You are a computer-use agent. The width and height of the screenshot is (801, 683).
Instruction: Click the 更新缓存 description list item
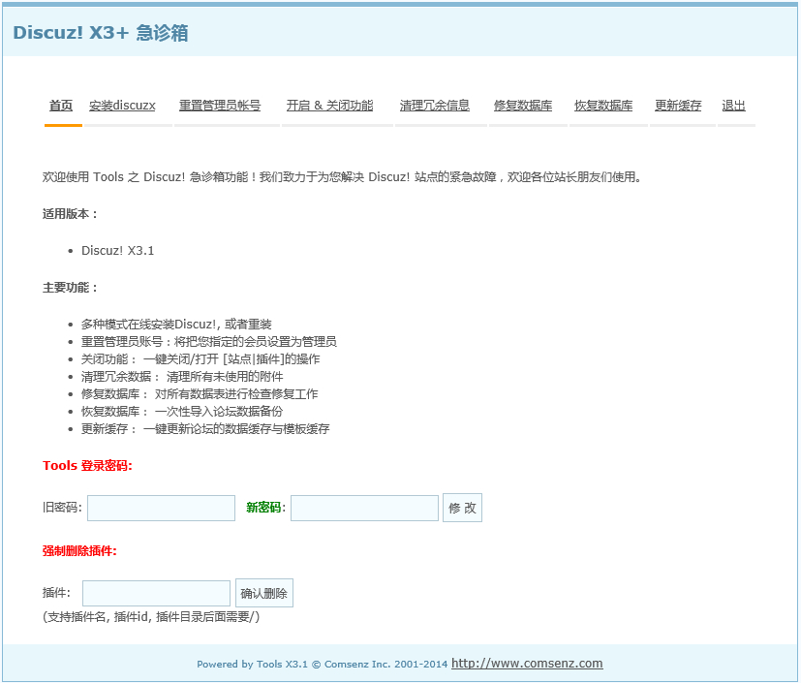(205, 428)
